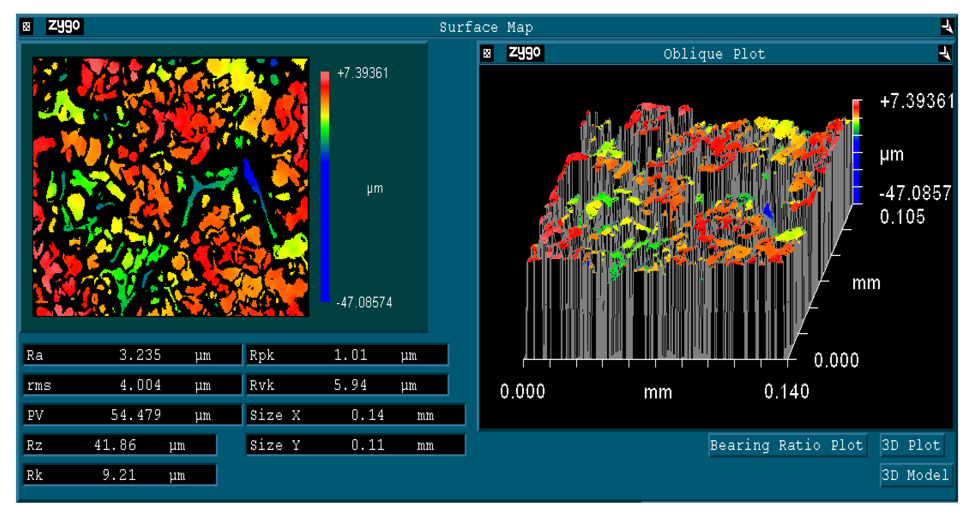
Task: Click the control box icon left of Surface Map logo
Action: [x=26, y=26]
